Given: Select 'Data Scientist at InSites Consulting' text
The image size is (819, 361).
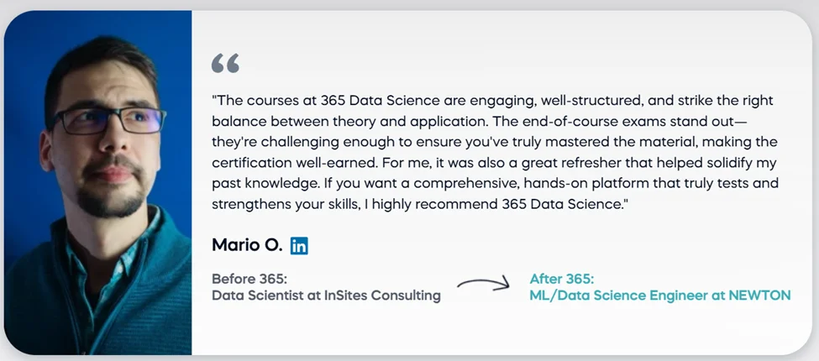Looking at the screenshot, I should (326, 296).
